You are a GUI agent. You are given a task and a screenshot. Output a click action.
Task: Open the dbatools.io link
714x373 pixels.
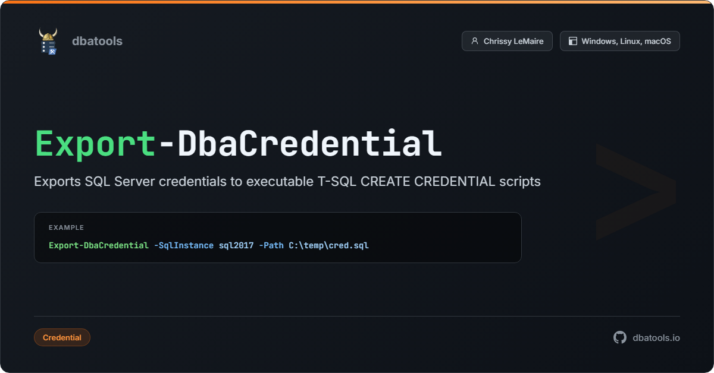point(656,337)
